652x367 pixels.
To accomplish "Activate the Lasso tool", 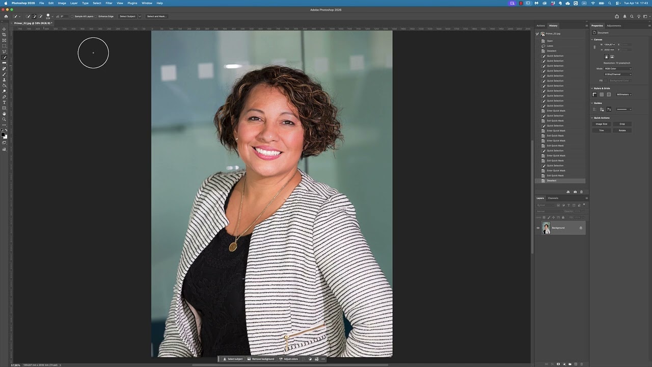I will (x=4, y=51).
